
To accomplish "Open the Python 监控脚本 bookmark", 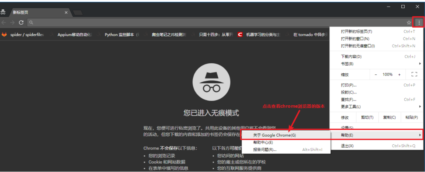I will (x=118, y=35).
